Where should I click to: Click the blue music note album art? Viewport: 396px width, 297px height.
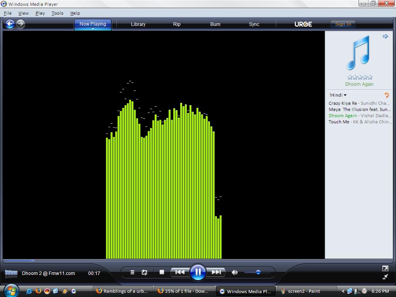(358, 53)
